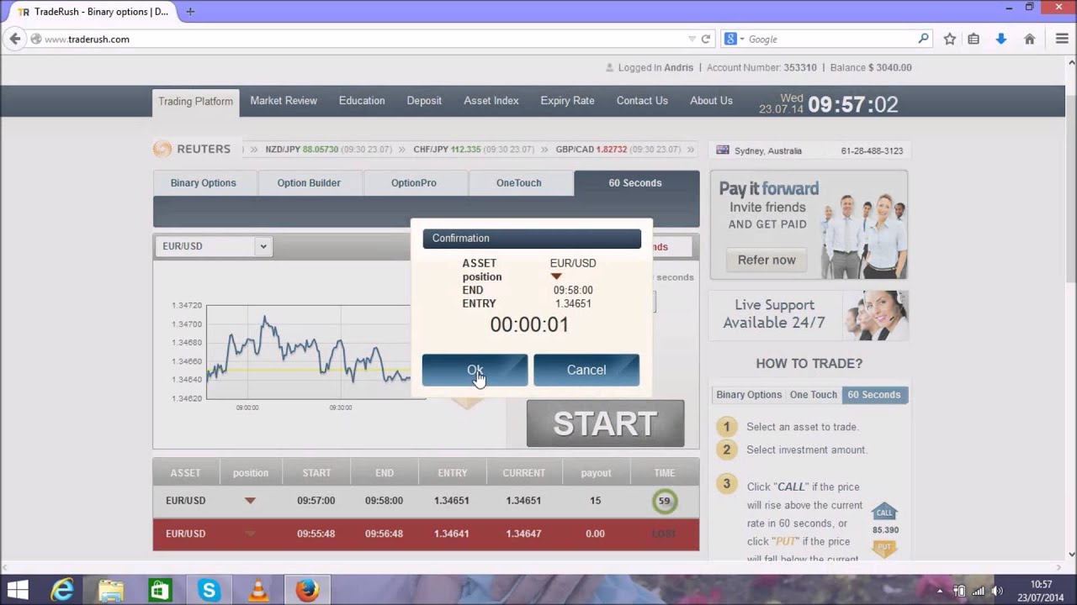Open the Asset Index page
This screenshot has height=605, width=1077.
tap(491, 101)
